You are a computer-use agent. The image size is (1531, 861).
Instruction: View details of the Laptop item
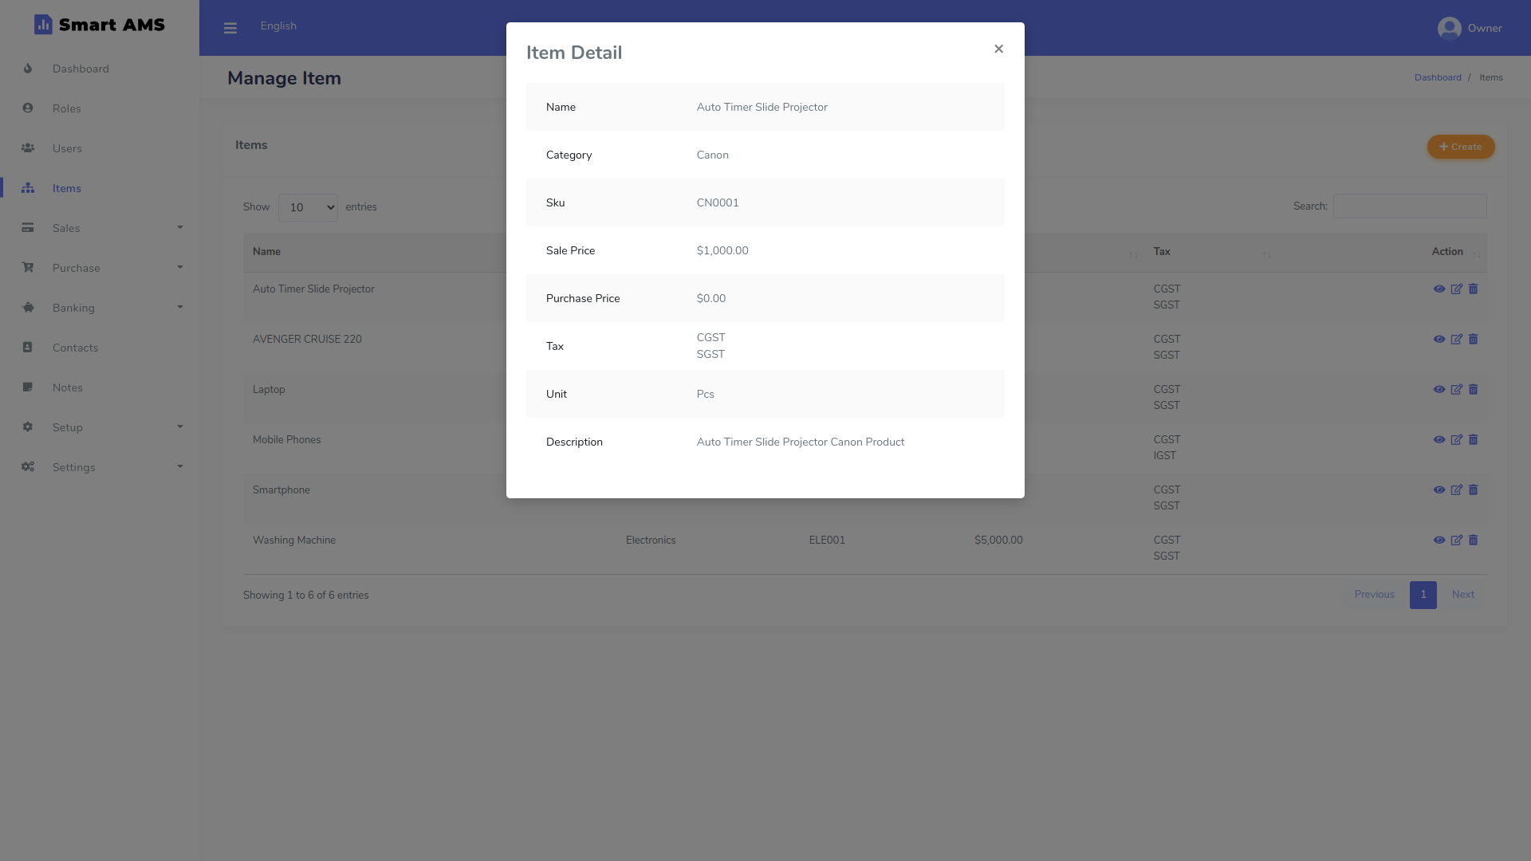tap(1440, 390)
